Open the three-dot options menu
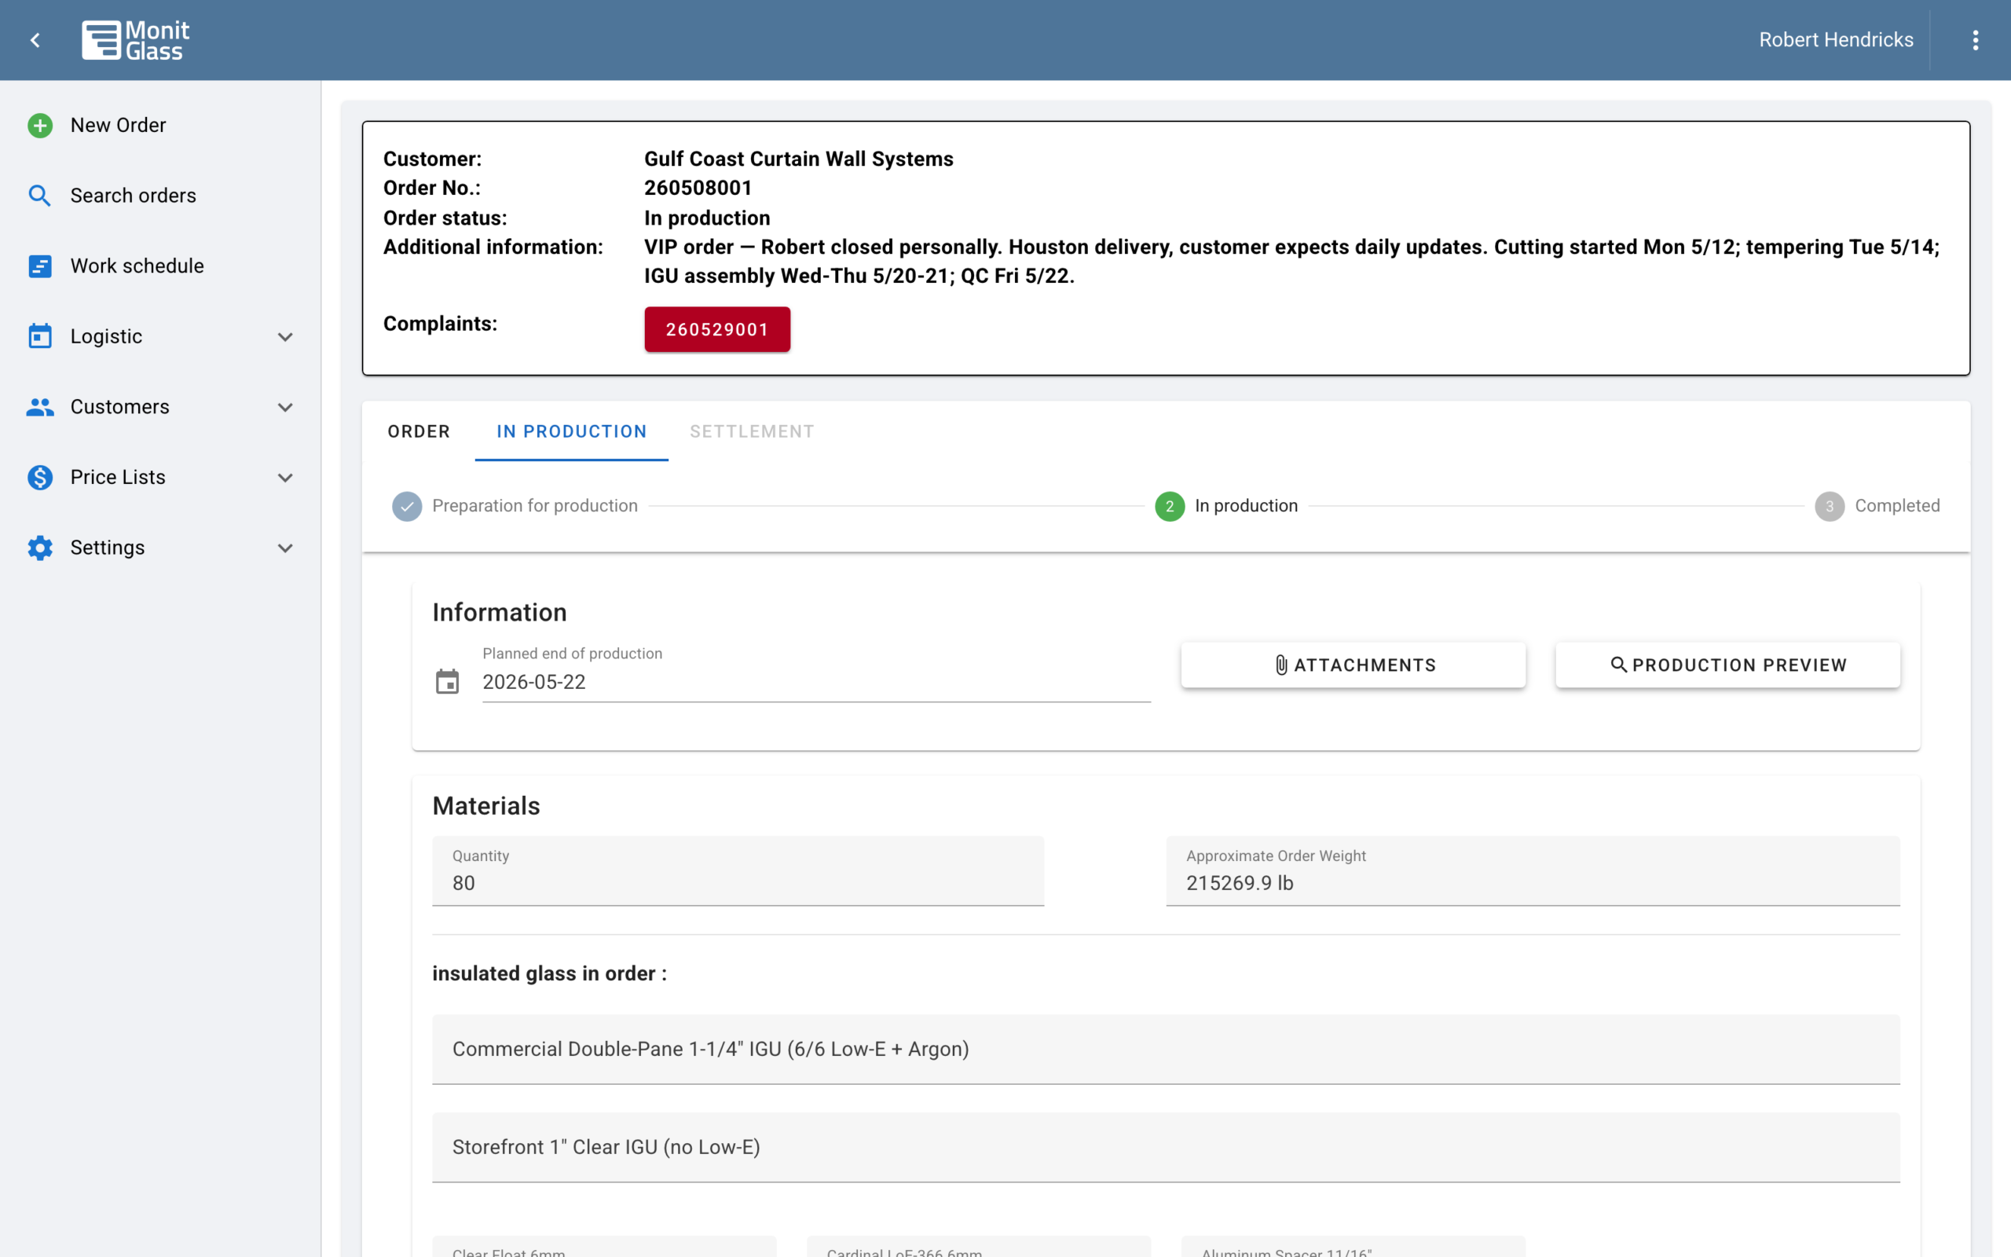The height and width of the screenshot is (1257, 2011). (x=1976, y=40)
